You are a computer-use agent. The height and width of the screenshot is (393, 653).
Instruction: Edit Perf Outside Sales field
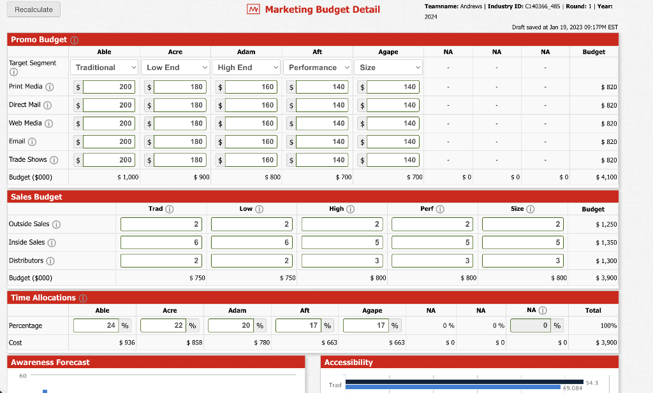432,224
